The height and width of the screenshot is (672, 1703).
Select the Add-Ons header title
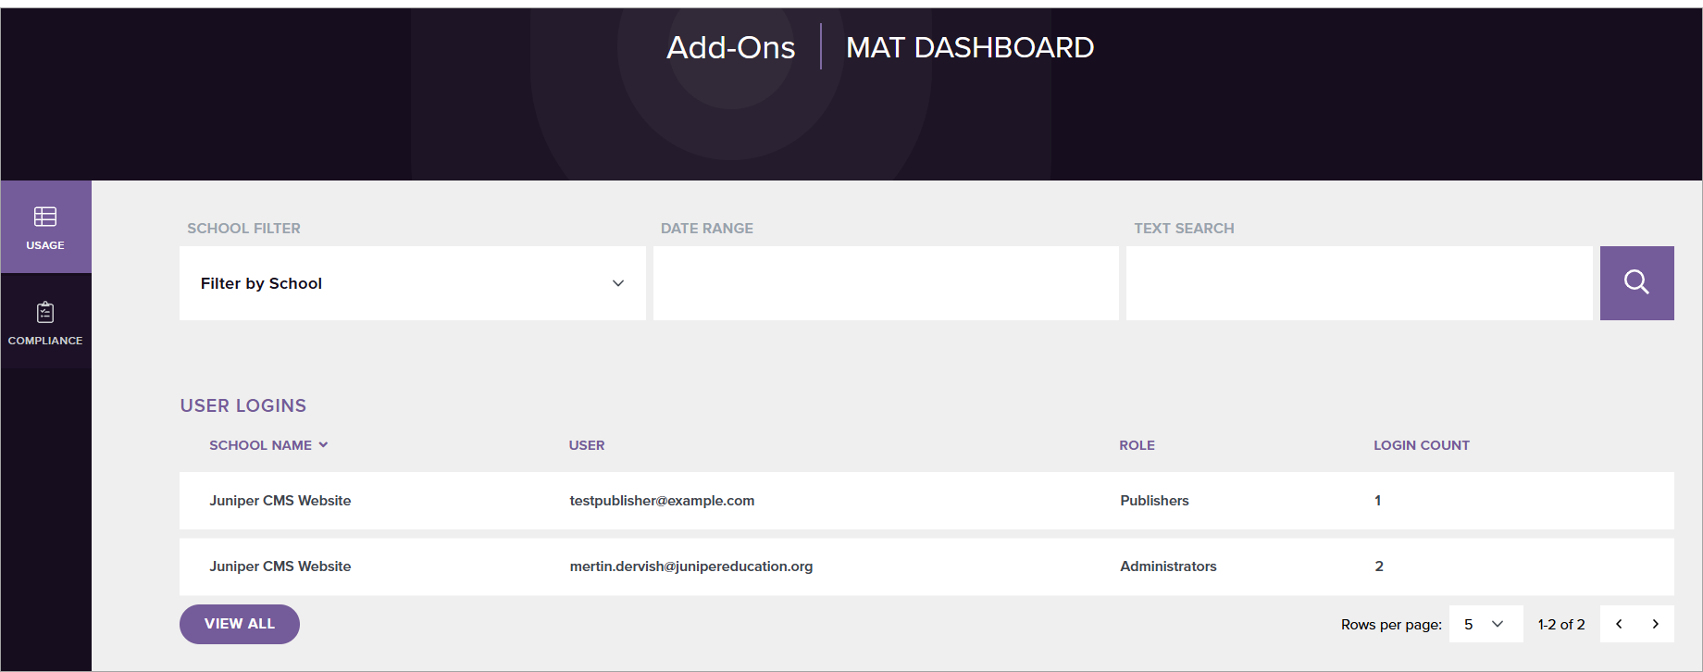(x=730, y=47)
